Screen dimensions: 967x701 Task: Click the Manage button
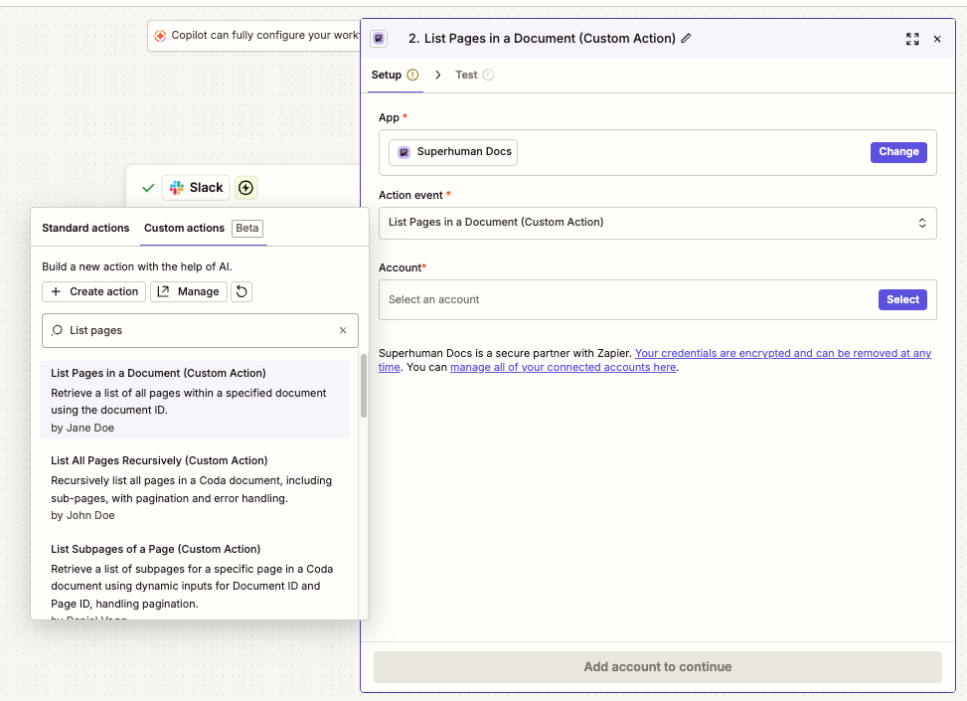[x=189, y=291]
